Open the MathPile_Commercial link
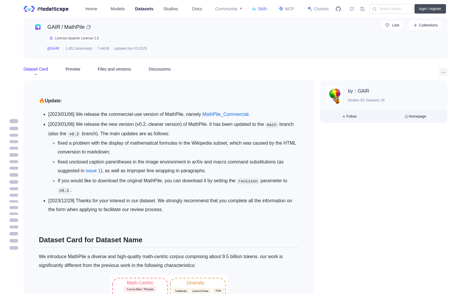This screenshot has height=294, width=471. [225, 114]
